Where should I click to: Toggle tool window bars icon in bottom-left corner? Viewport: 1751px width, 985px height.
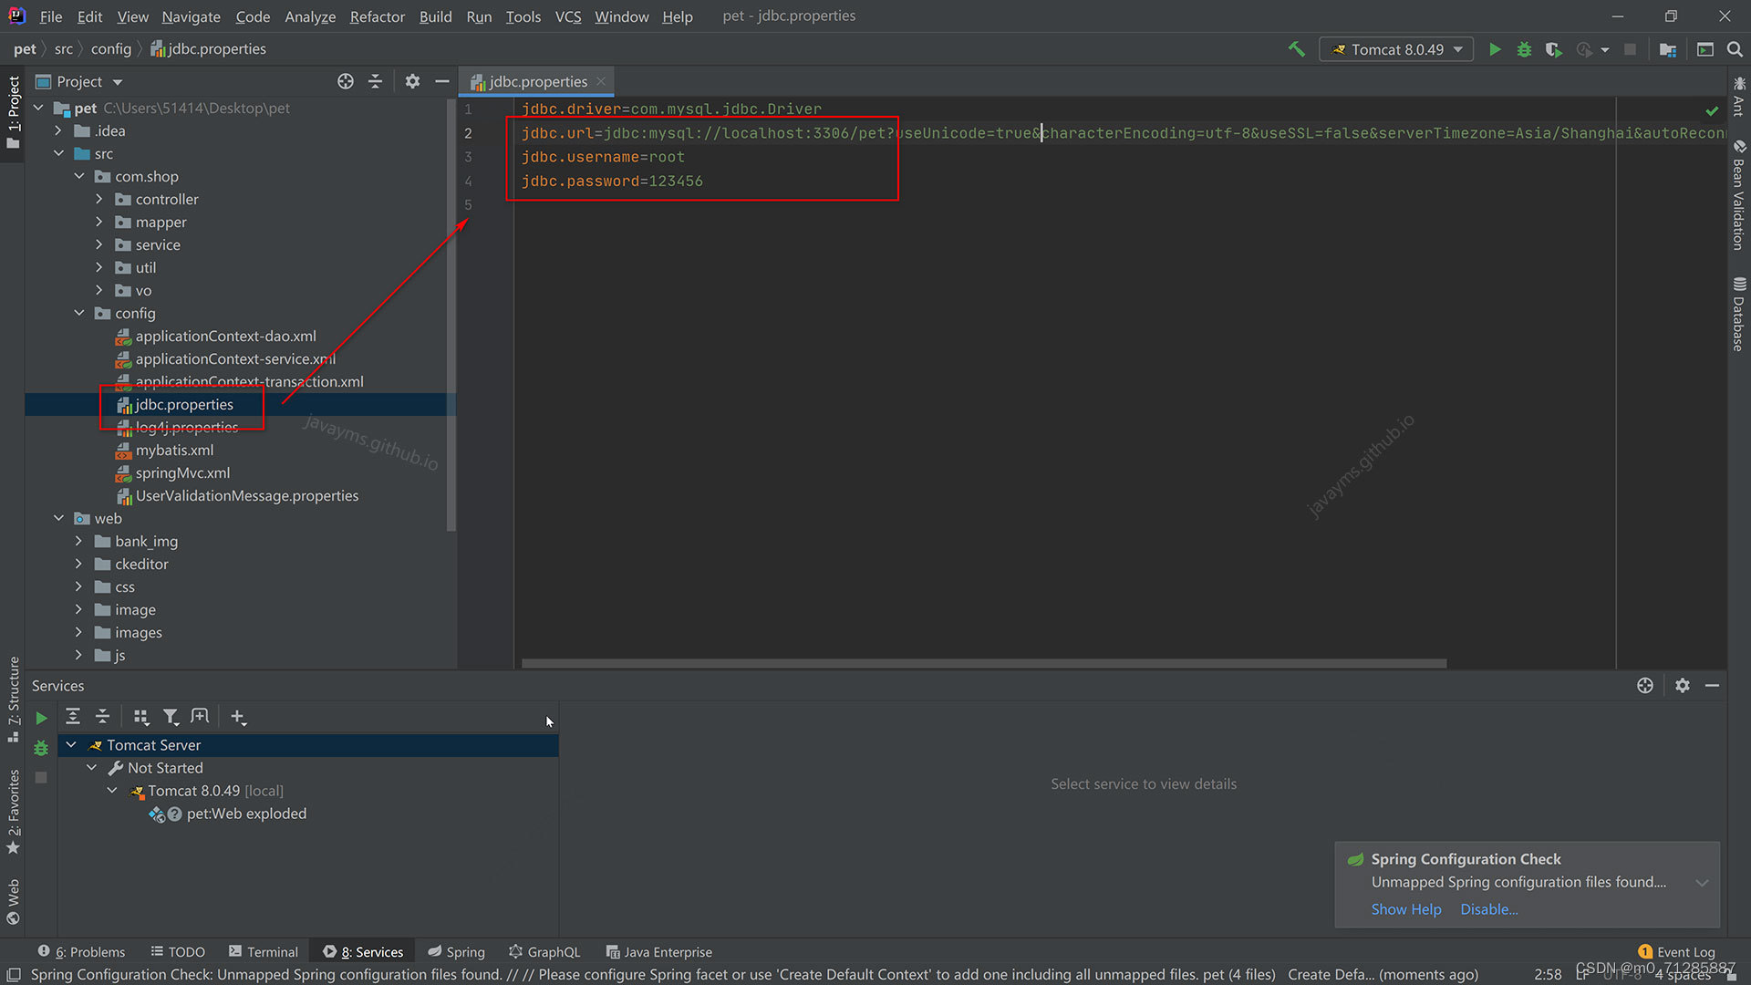coord(13,975)
